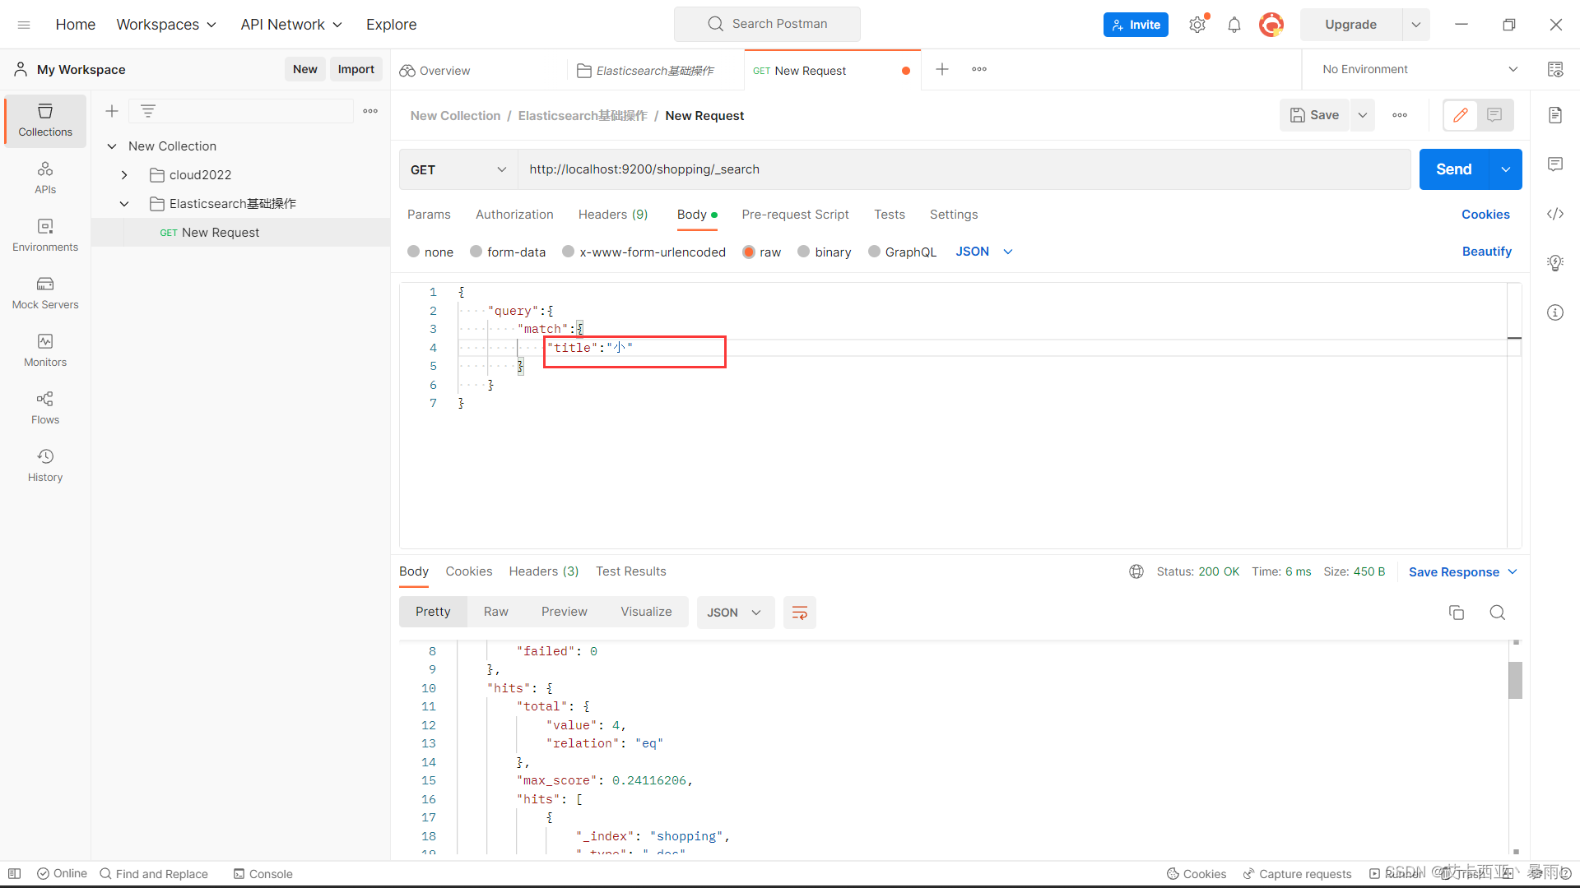Screen dimensions: 1580x888
Task: Switch to Pre-request Script tab
Action: 795,215
